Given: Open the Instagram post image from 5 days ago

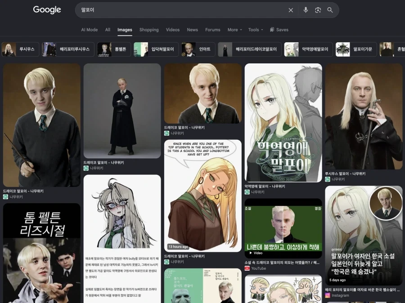Looking at the screenshot, I should [x=364, y=236].
